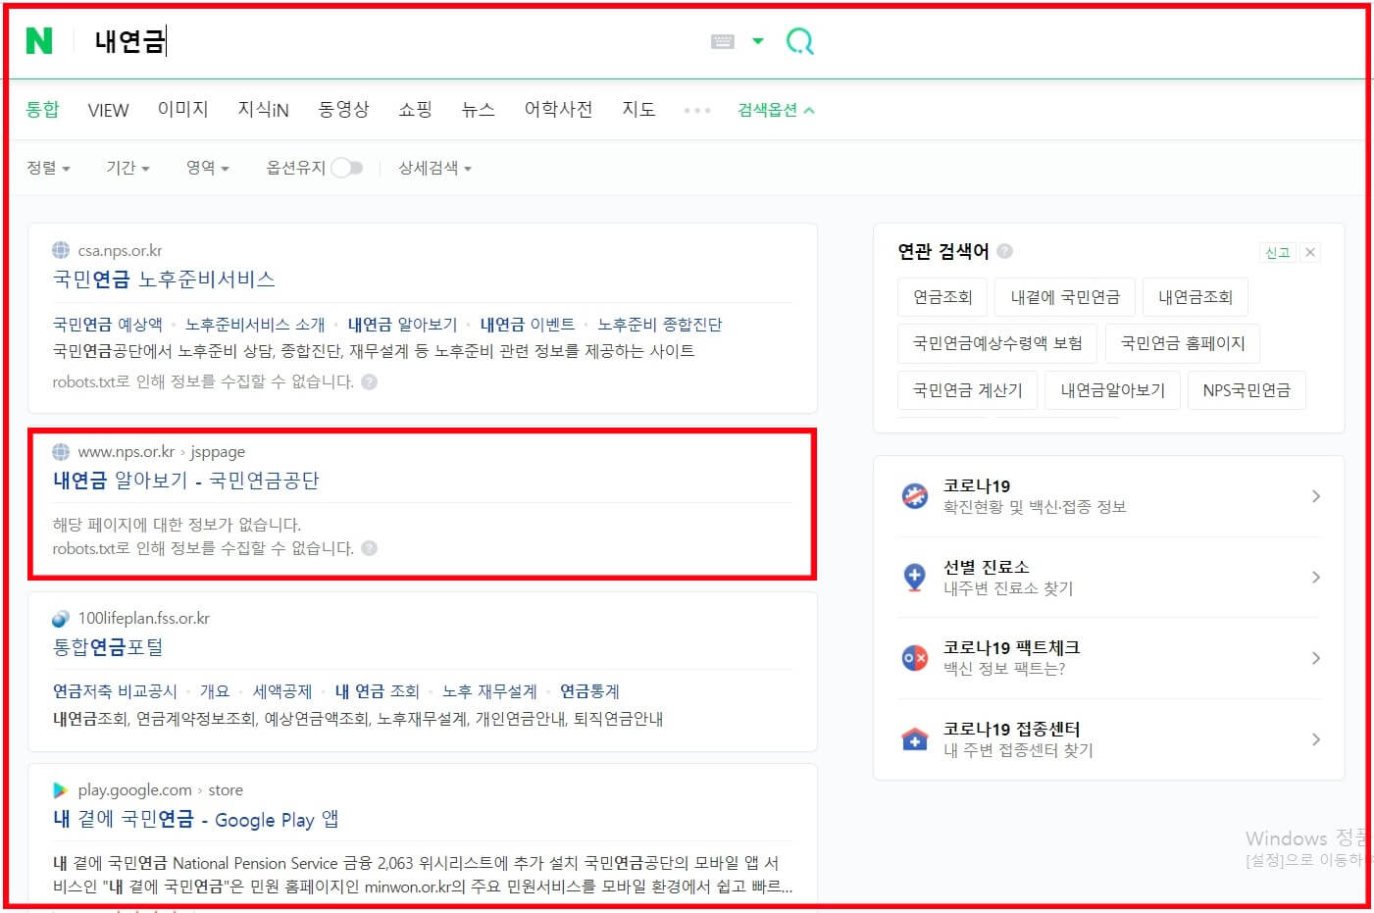1374x913 pixels.
Task: Open the 정렬 dropdown
Action: click(x=48, y=168)
